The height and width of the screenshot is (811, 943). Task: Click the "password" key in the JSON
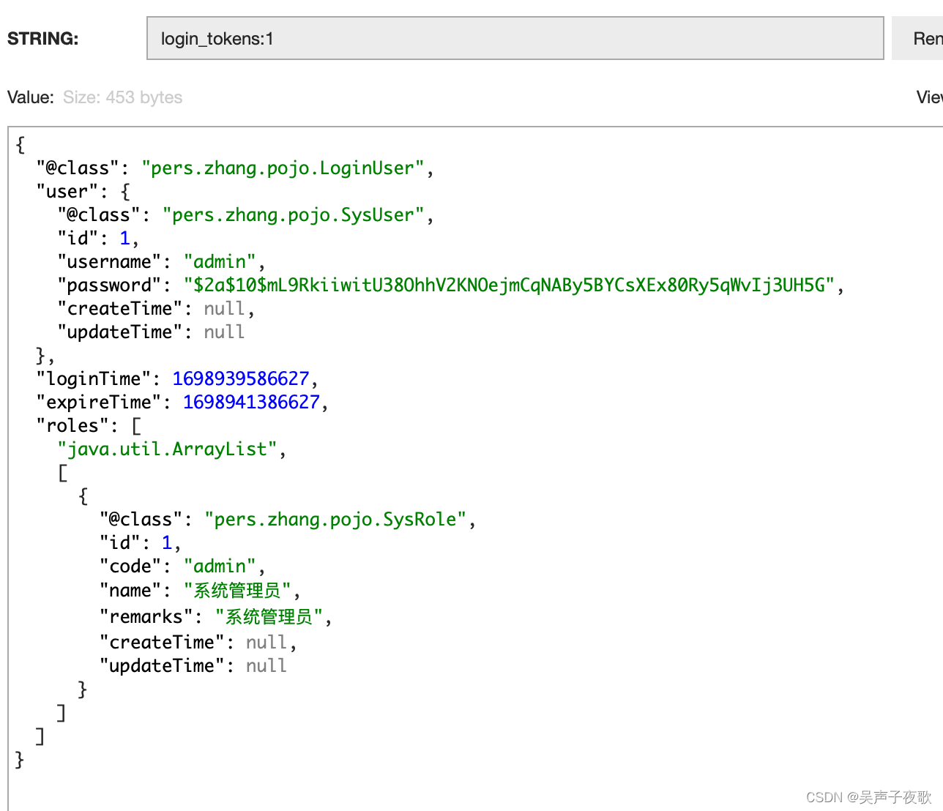coord(109,285)
